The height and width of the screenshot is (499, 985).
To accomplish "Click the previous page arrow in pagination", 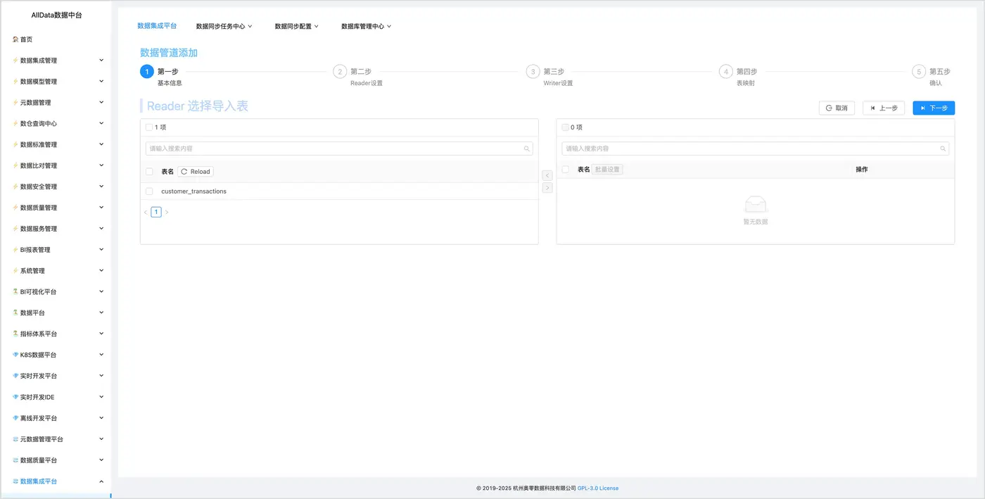I will 146,212.
